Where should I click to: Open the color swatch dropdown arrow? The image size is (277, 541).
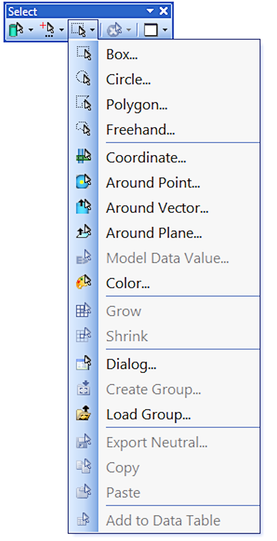165,30
